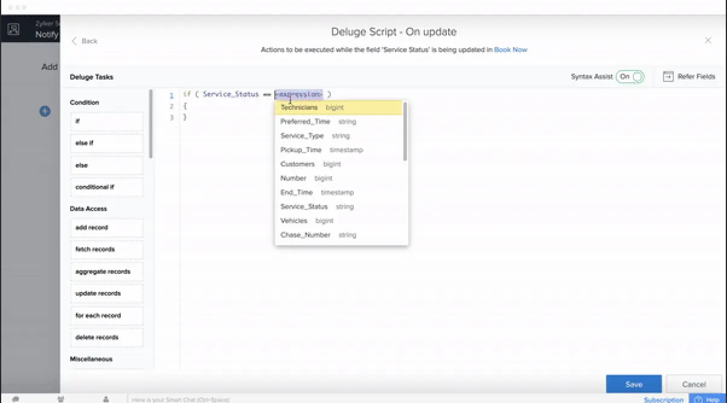Close the Deluge Script dialog
Screen dimensions: 727x403
coord(708,40)
